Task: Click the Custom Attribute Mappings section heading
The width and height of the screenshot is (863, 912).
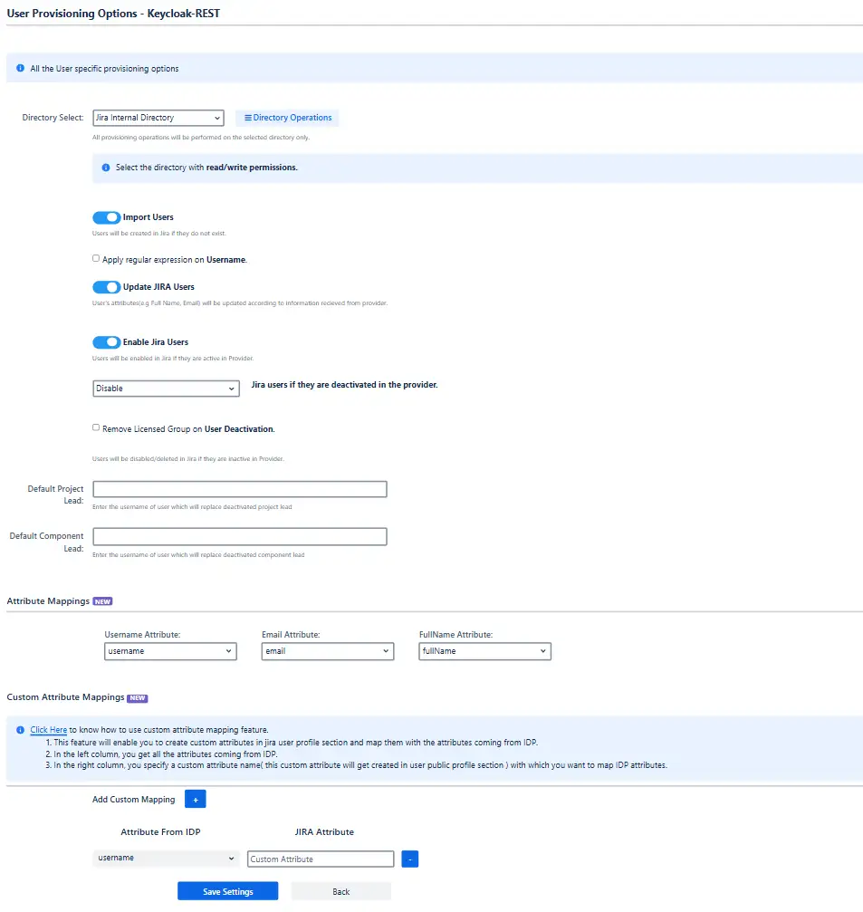Action: [66, 696]
